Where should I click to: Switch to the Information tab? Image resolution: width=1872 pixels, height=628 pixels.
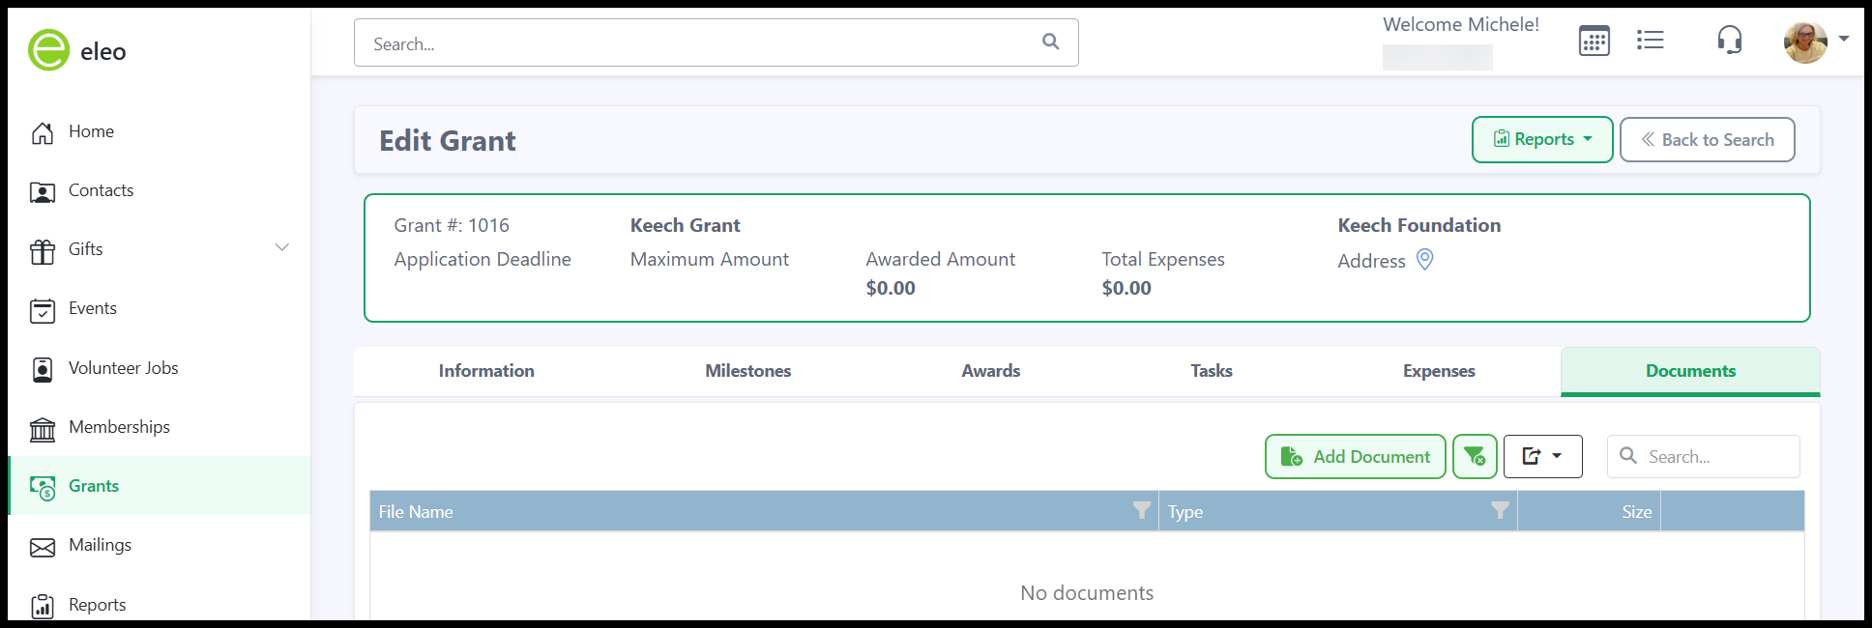click(485, 371)
